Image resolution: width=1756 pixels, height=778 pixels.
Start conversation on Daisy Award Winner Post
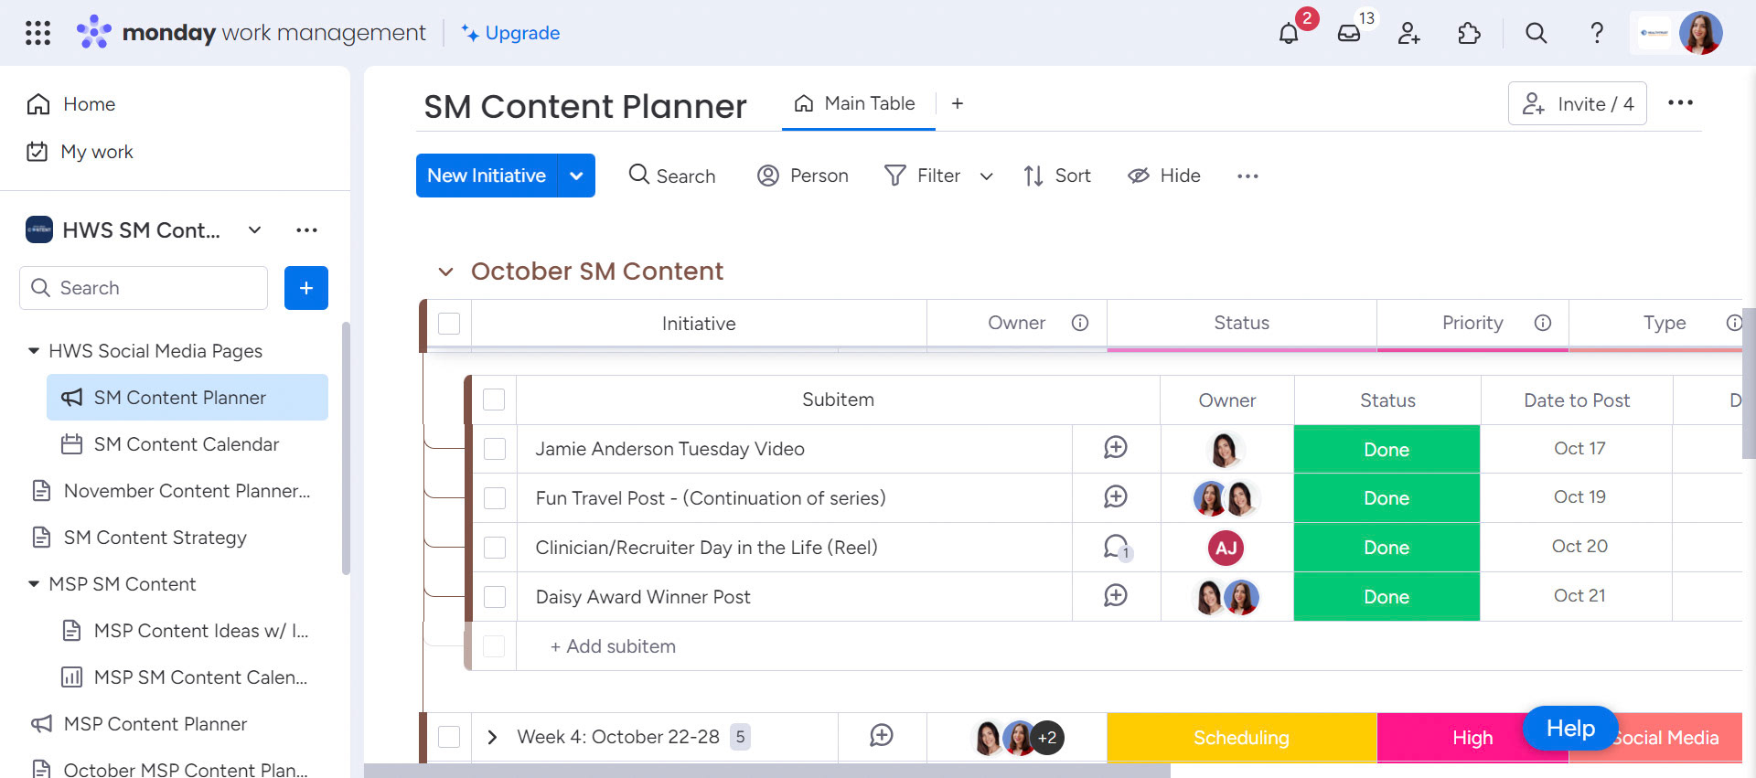tap(1116, 596)
